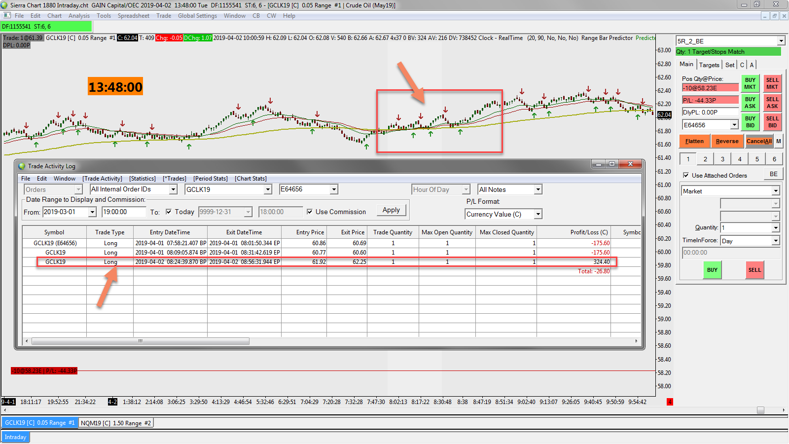Viewport: 789px width, 444px height.
Task: Click the SELL MKT button
Action: pos(772,83)
